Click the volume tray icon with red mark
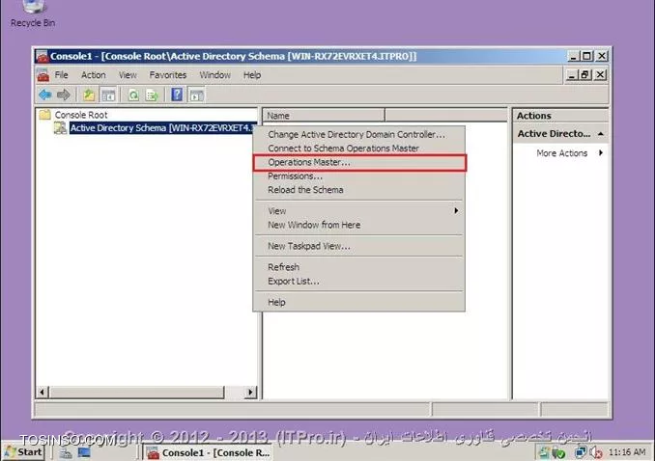 596,452
